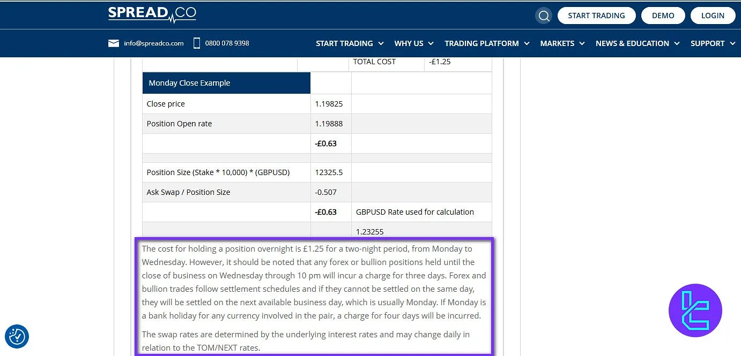The image size is (741, 356).
Task: Open the site search magnifier icon
Action: tap(543, 16)
